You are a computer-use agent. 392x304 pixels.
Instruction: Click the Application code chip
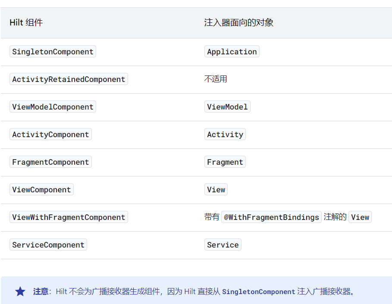tap(232, 51)
